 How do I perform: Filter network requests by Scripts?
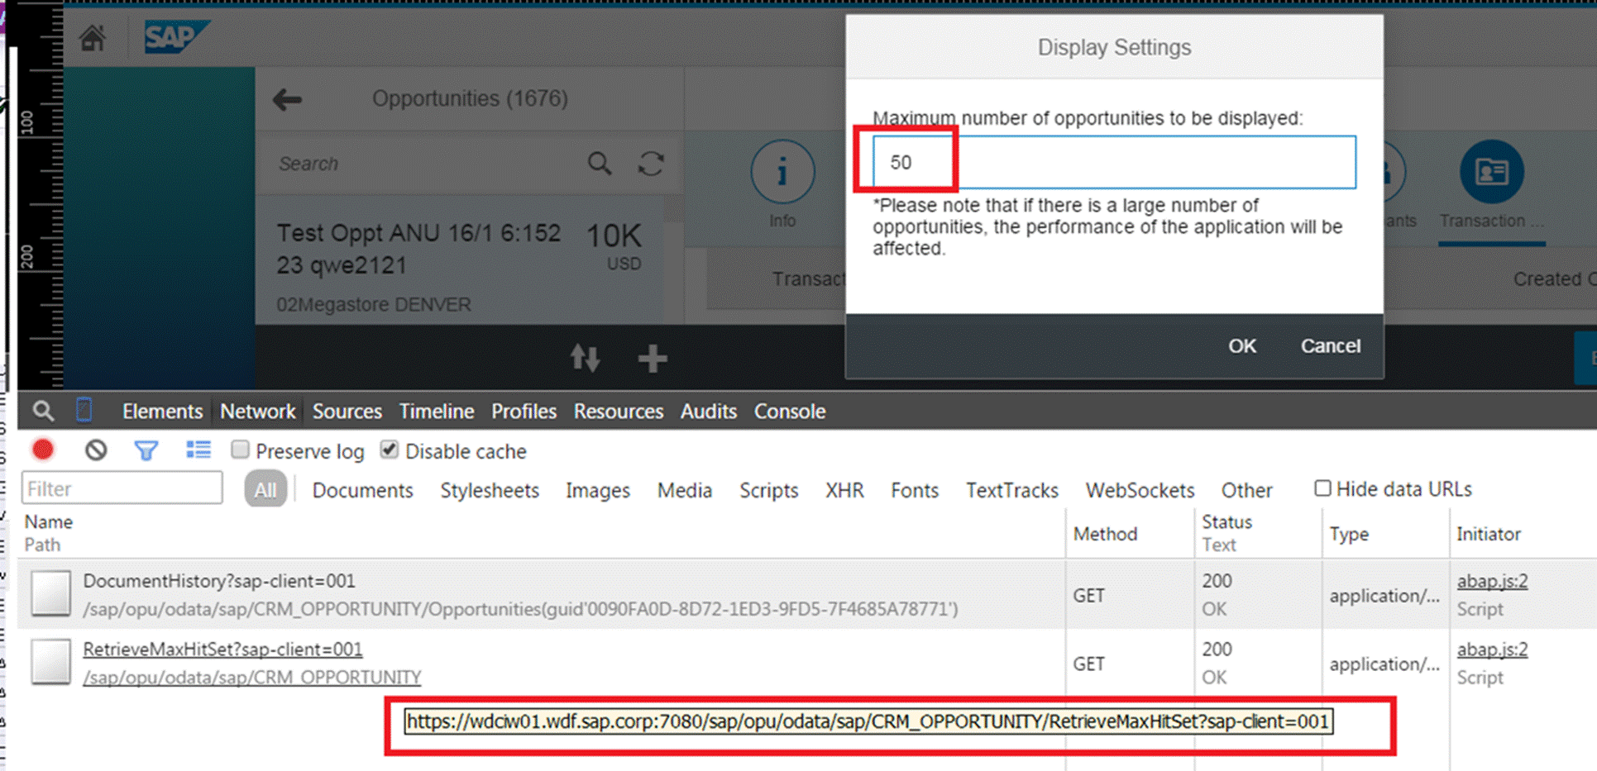769,490
